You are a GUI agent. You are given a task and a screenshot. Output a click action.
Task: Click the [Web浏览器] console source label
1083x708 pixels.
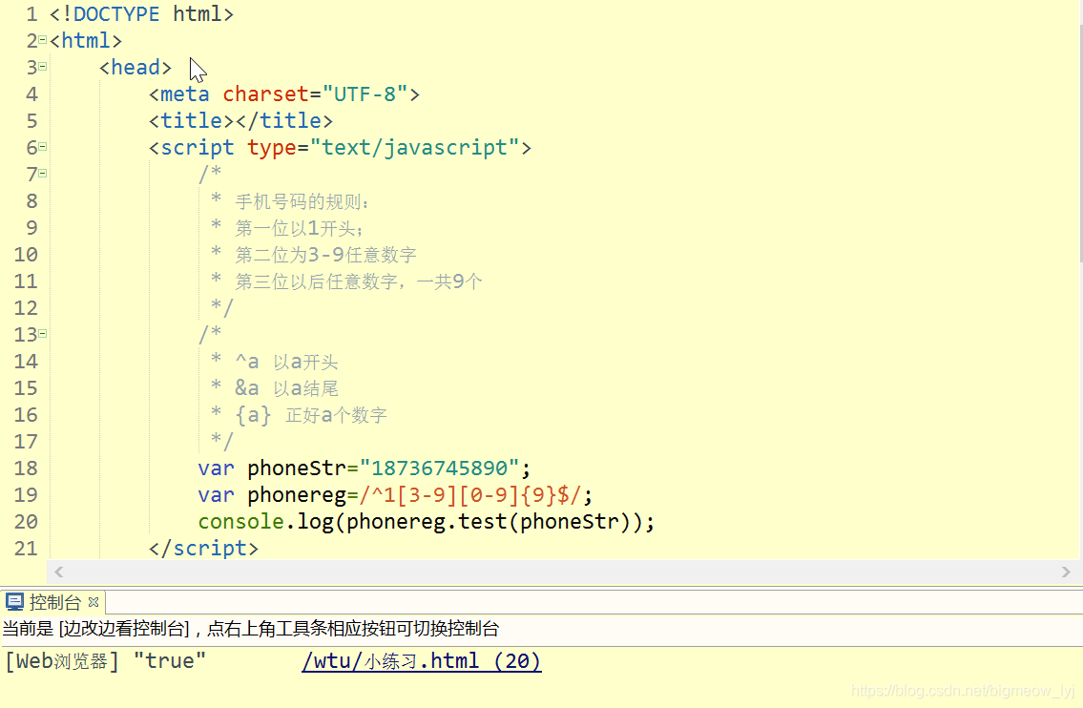(x=62, y=661)
